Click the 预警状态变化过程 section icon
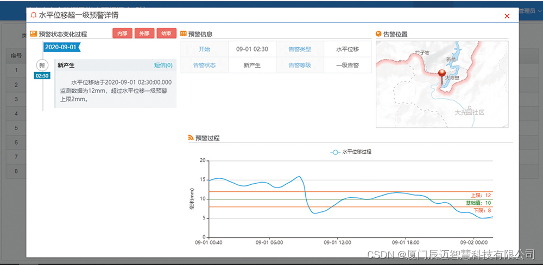 tap(34, 34)
